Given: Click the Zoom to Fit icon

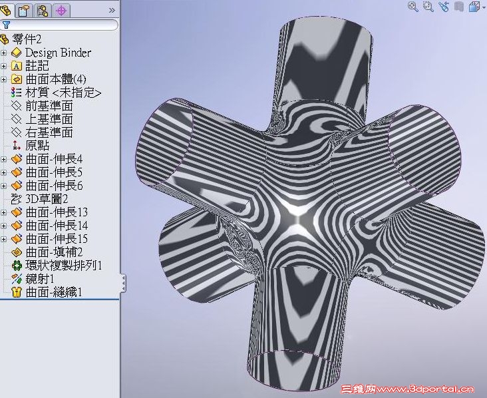Looking at the screenshot, I should [x=412, y=6].
